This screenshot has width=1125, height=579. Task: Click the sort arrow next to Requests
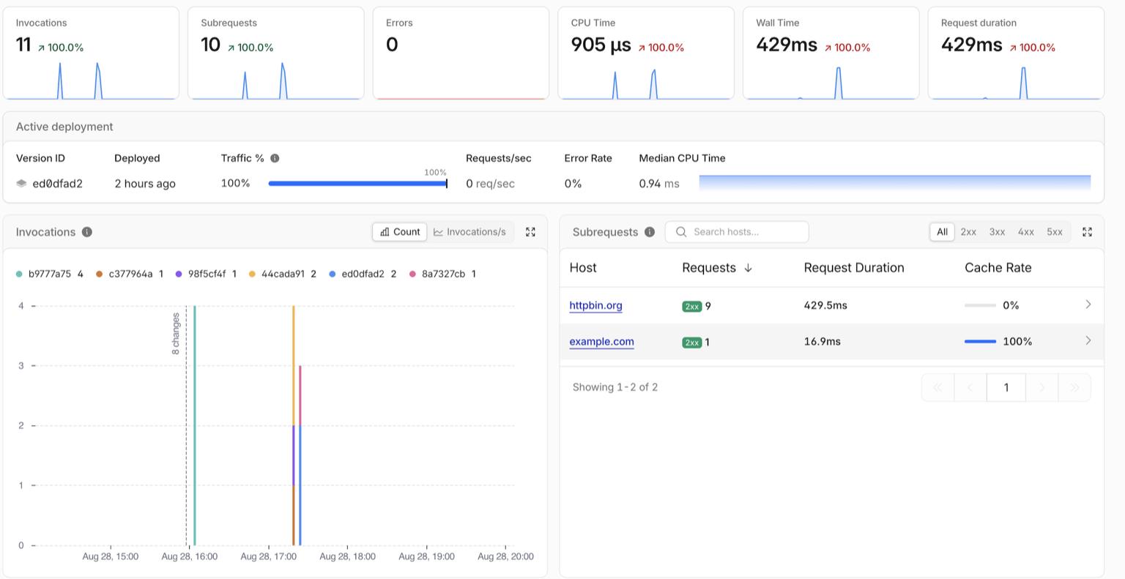[x=748, y=268]
